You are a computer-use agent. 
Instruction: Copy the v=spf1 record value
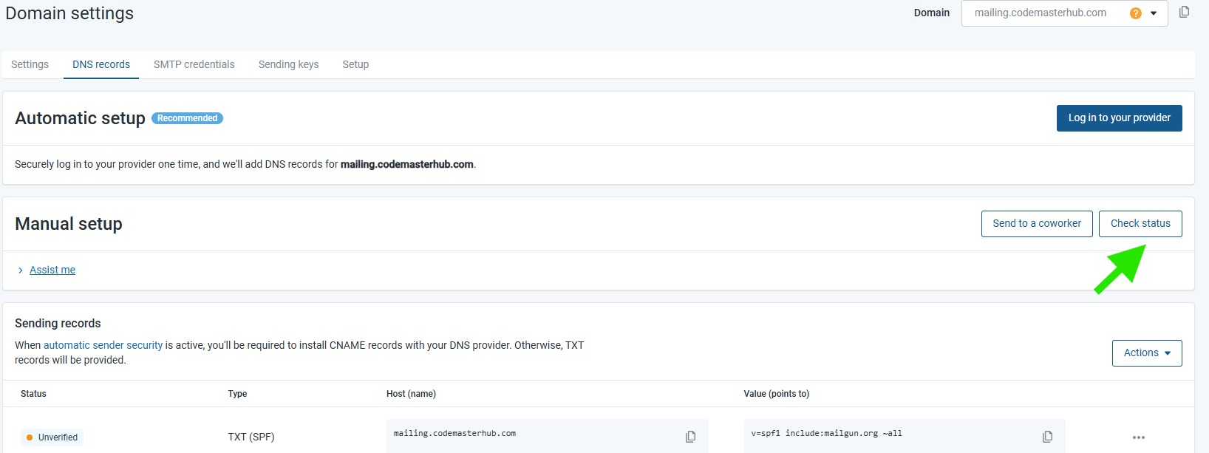point(1047,437)
